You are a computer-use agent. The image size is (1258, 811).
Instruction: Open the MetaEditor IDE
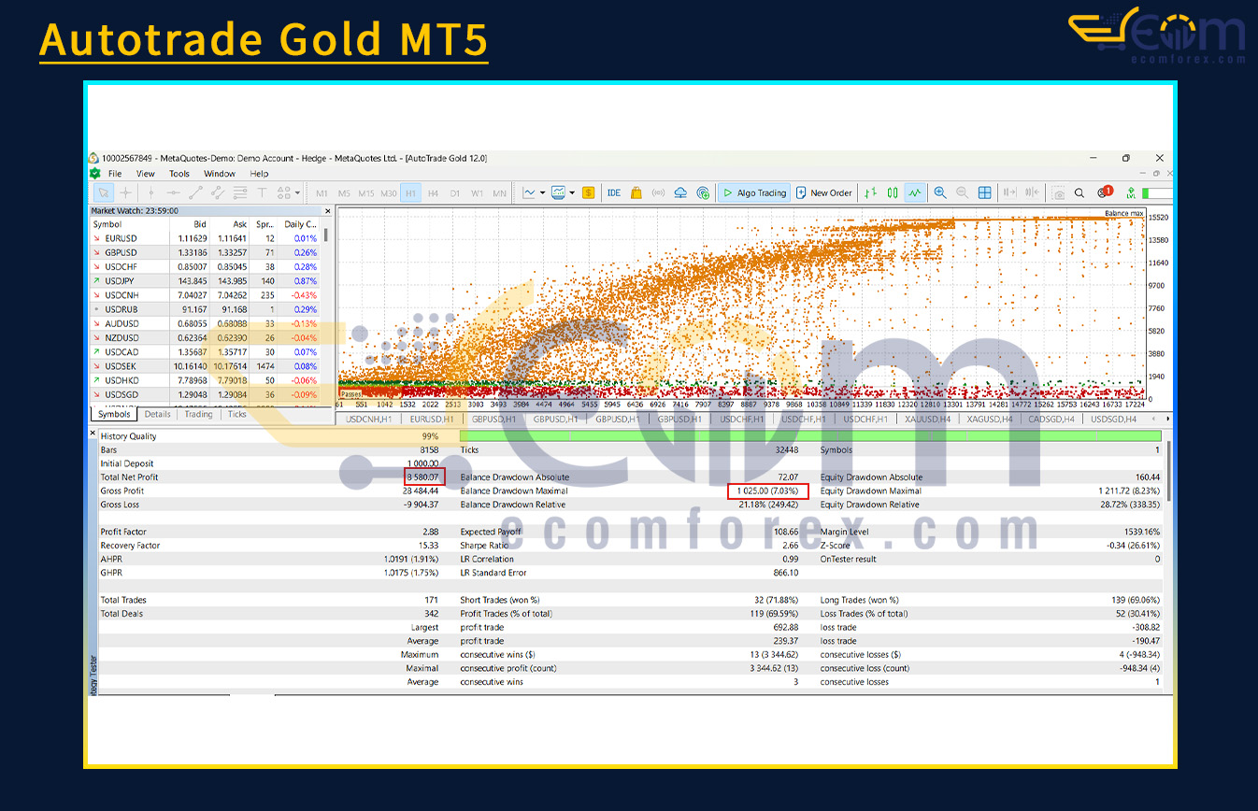click(x=613, y=192)
